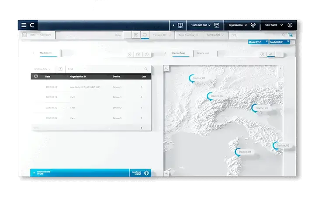Click the Device_01 map marker
Image resolution: width=315 pixels, height=197 pixels.
(191, 78)
